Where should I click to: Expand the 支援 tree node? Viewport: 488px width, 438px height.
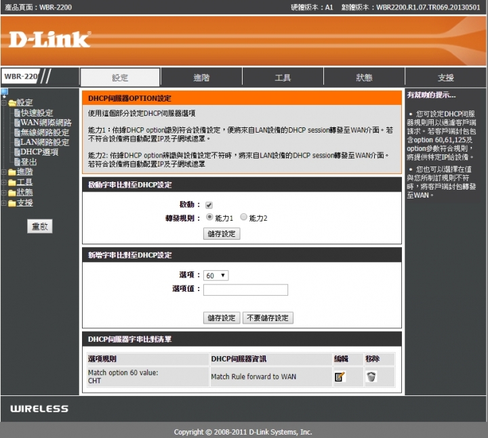pos(4,203)
